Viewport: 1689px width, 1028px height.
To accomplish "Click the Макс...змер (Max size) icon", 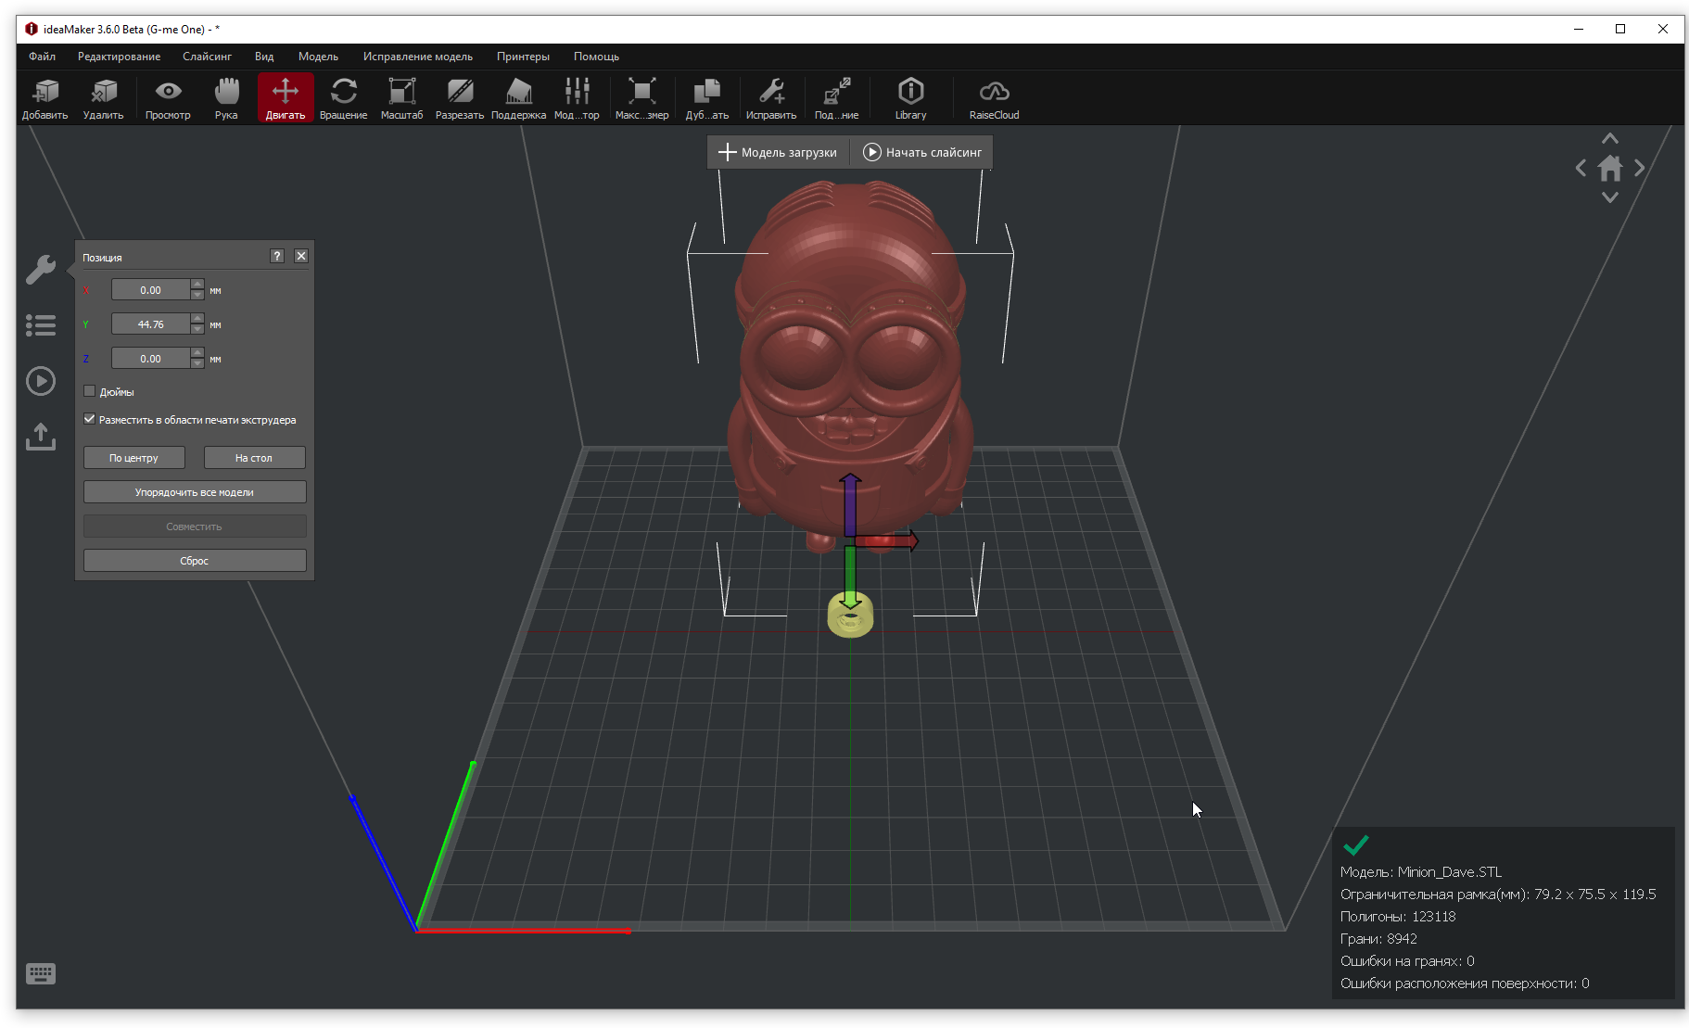I will (x=641, y=98).
